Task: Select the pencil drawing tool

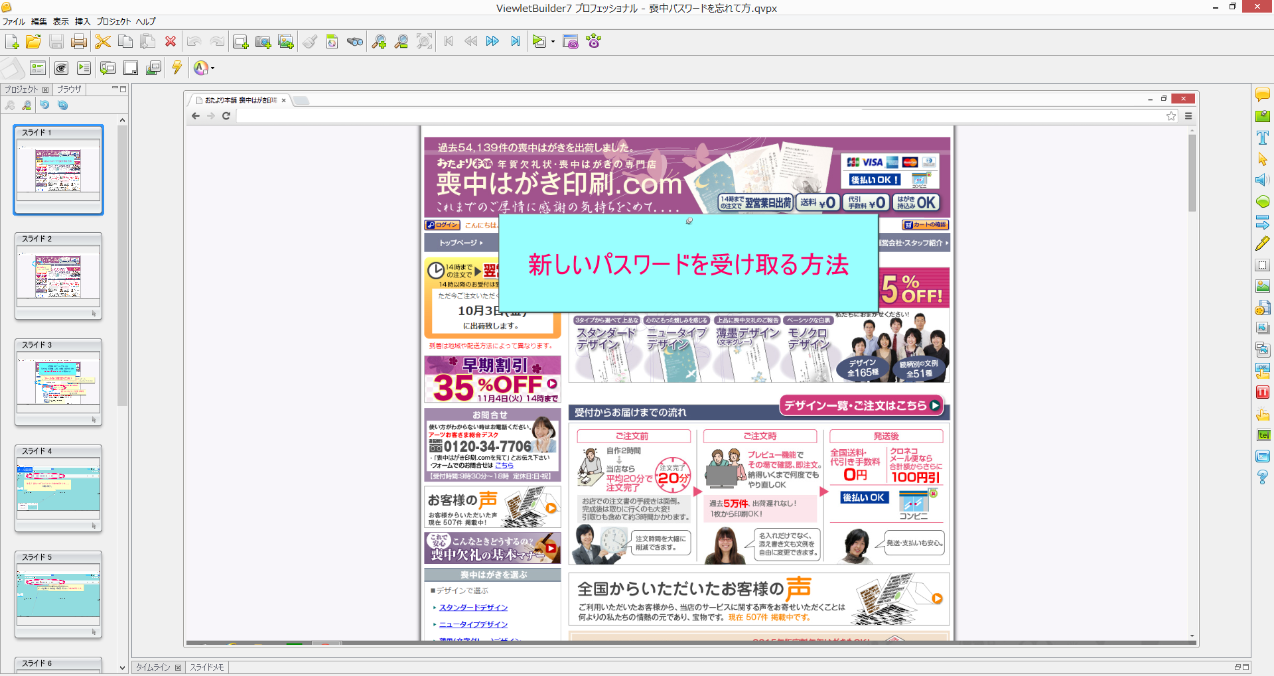Action: click(x=1263, y=243)
